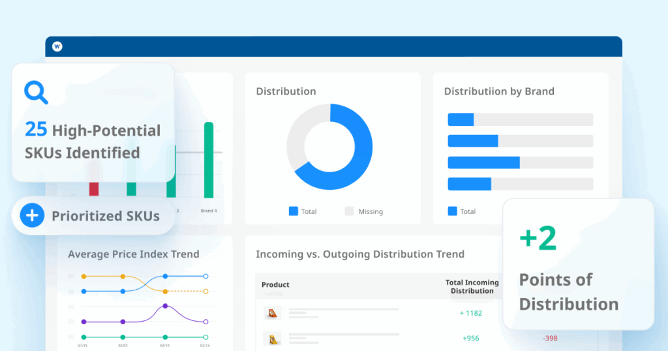The width and height of the screenshot is (668, 351).
Task: Click the magnifying glass search icon
Action: 36,93
